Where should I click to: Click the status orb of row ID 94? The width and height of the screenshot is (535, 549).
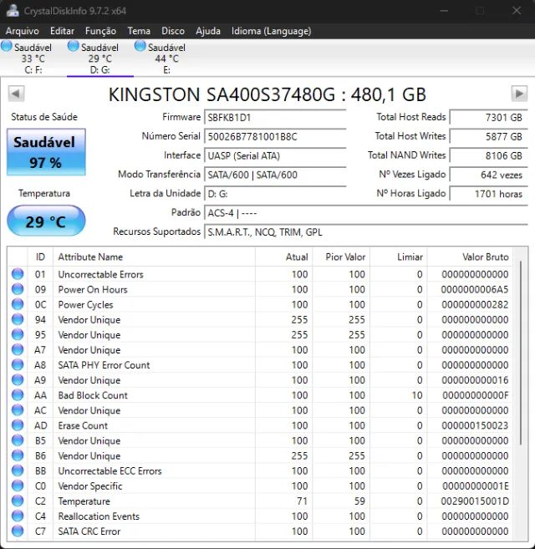coord(18,319)
